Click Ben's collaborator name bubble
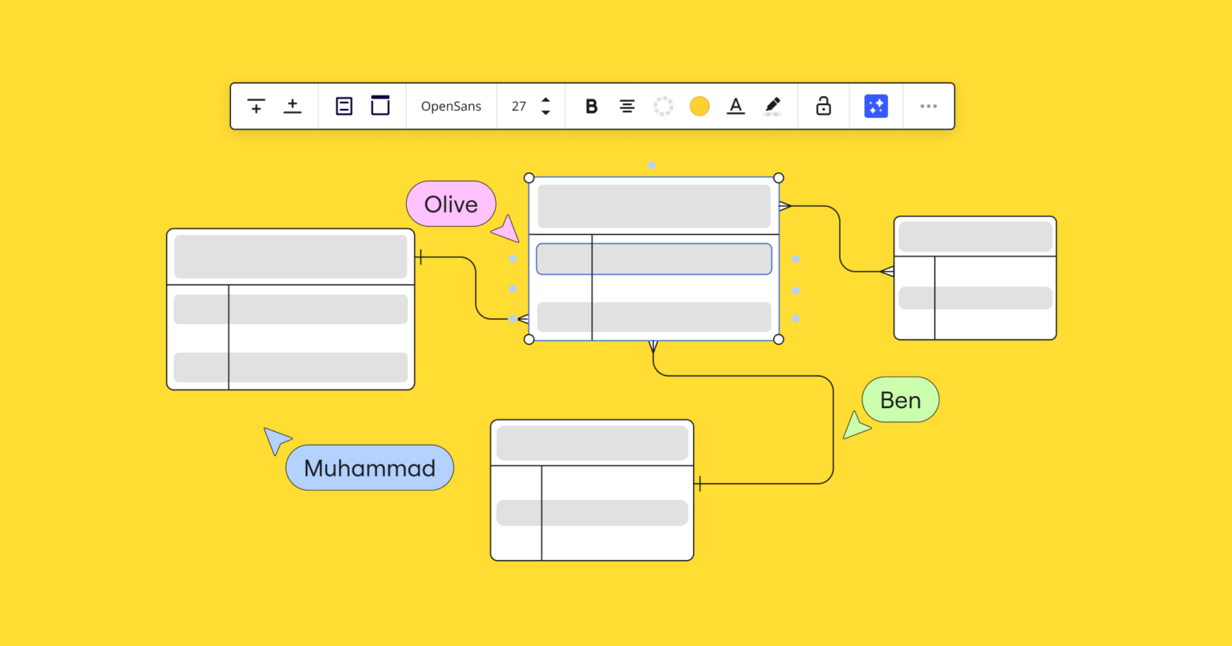 coord(900,399)
